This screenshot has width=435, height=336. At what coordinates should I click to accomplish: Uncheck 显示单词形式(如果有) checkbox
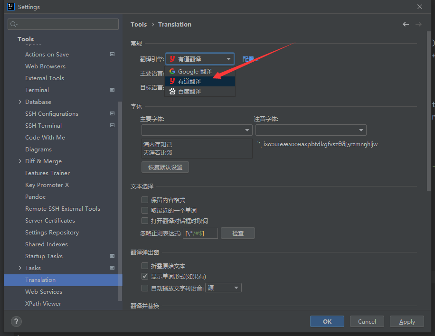tap(145, 276)
